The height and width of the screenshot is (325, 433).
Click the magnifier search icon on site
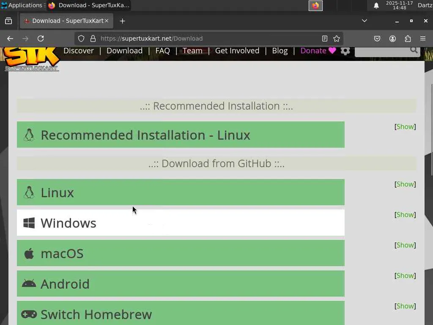click(414, 50)
